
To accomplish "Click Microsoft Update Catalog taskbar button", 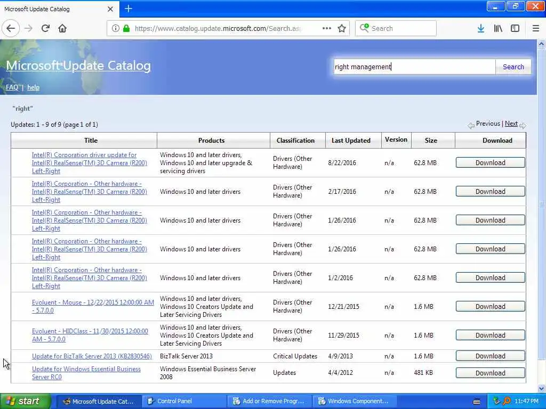I will coord(99,402).
